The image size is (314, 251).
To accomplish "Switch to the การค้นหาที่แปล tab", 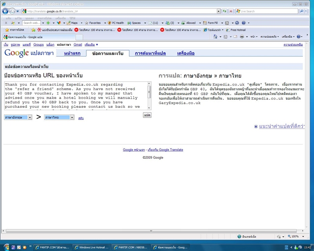I will (x=150, y=53).
